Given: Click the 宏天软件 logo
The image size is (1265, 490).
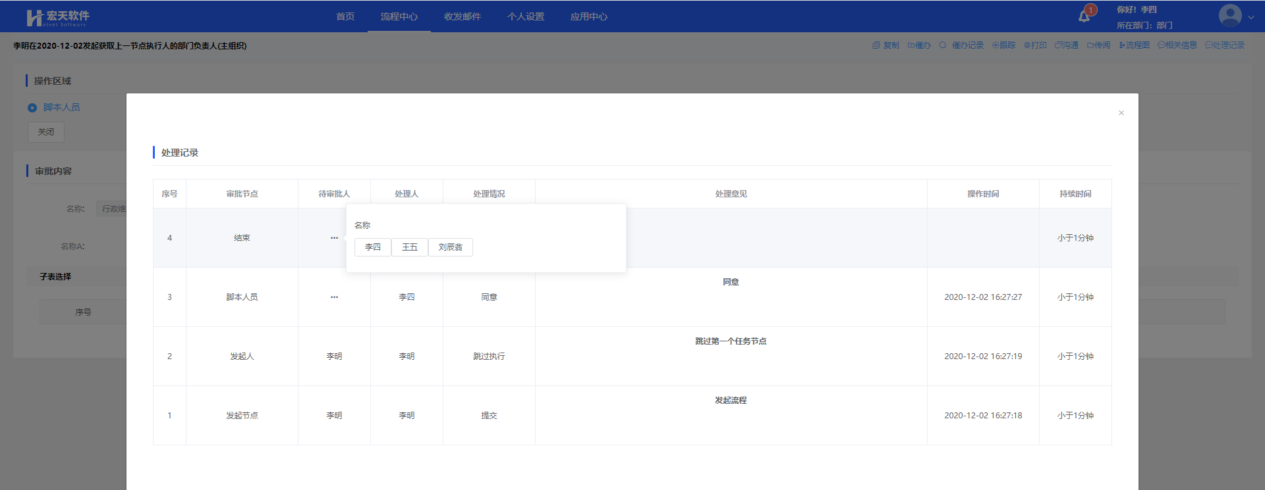Looking at the screenshot, I should point(58,17).
